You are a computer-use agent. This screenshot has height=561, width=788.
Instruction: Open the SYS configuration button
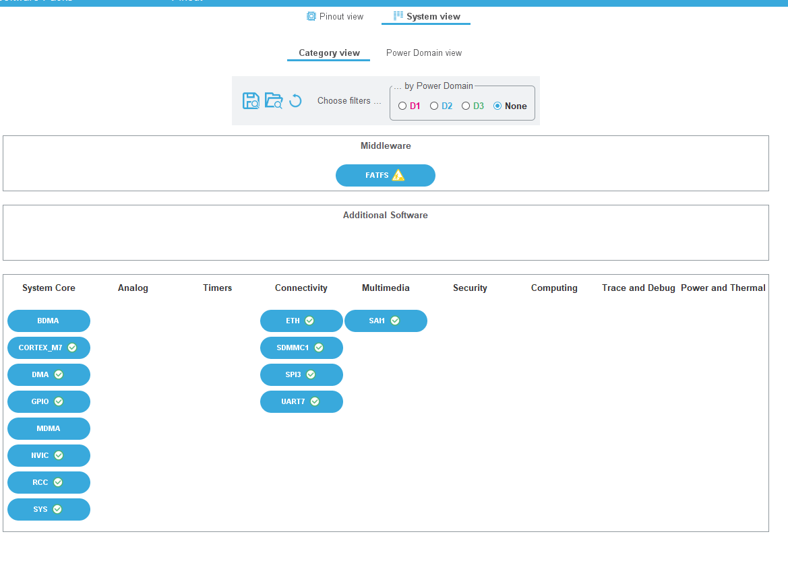pyautogui.click(x=49, y=509)
